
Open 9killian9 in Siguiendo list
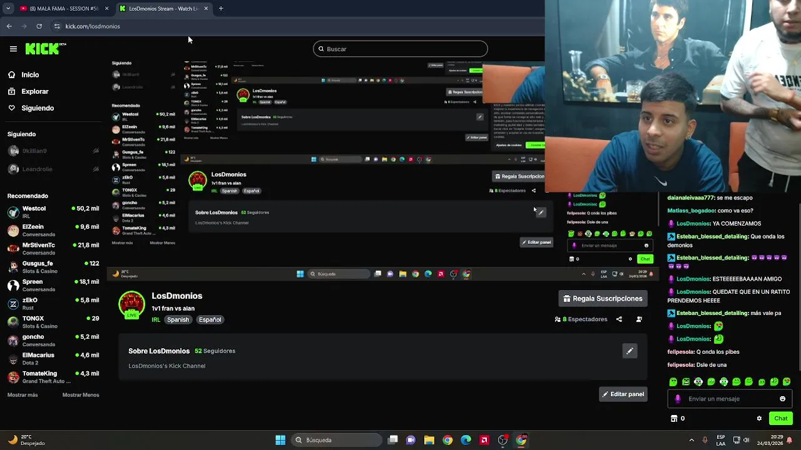(x=53, y=151)
